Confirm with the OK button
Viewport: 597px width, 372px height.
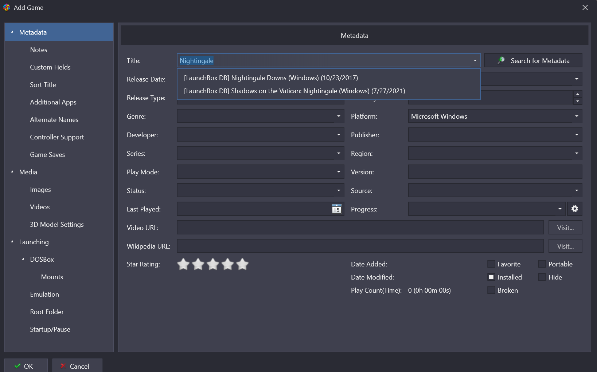[26, 366]
